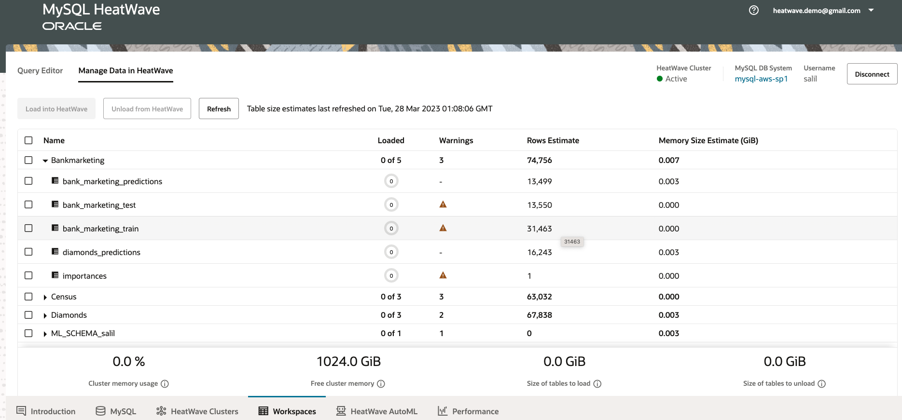Viewport: 902px width, 420px height.
Task: Switch to the Query Editor tab
Action: 40,70
